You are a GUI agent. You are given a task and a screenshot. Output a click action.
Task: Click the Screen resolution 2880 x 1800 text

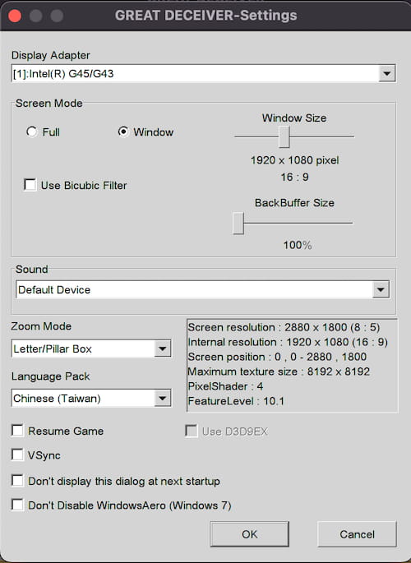[284, 327]
